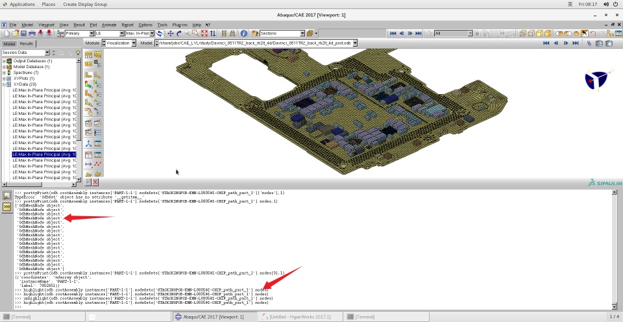Screen dimensions: 623x322
Task: Undo last view change arrow
Action: [592, 33]
